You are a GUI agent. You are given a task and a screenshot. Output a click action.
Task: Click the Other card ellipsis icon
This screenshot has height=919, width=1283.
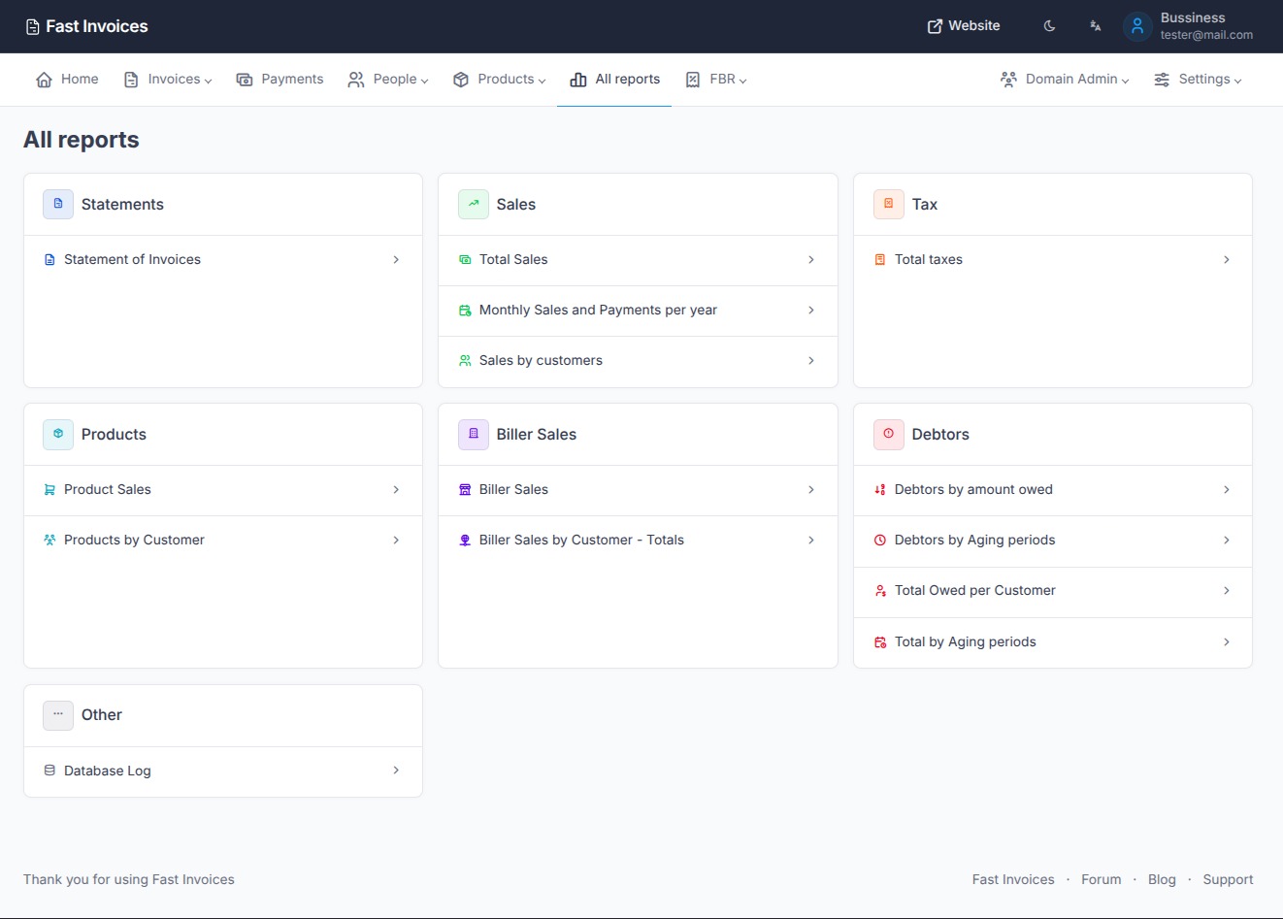(x=58, y=715)
